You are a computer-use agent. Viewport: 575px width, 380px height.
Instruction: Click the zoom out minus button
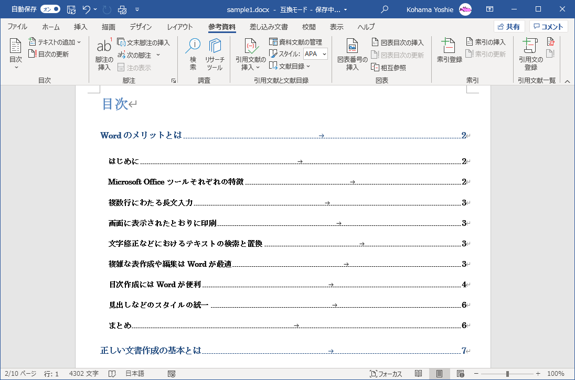(x=476, y=374)
